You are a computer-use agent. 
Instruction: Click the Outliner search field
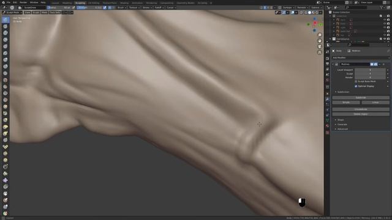tap(356, 8)
